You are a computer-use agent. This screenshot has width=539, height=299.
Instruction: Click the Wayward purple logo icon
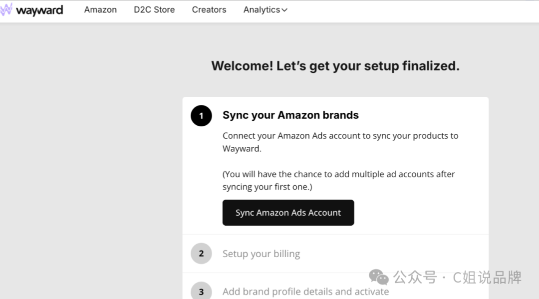click(x=6, y=9)
